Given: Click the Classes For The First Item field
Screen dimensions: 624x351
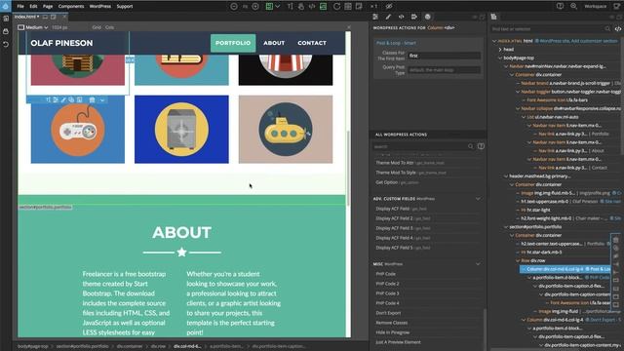Looking at the screenshot, I should coord(445,56).
